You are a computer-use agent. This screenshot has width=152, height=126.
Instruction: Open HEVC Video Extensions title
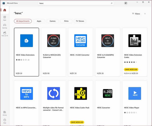25,55
